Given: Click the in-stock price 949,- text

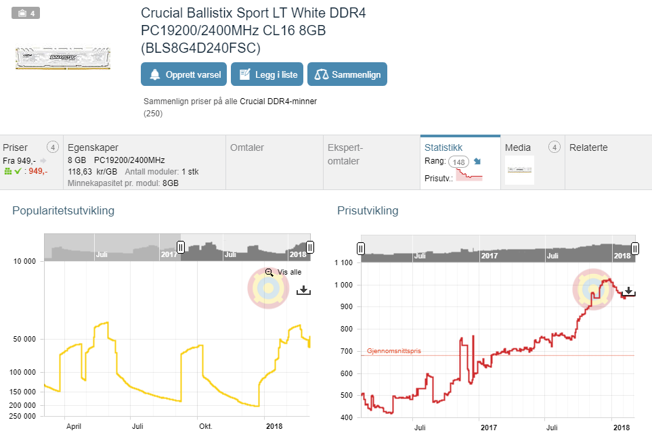Looking at the screenshot, I should [39, 171].
